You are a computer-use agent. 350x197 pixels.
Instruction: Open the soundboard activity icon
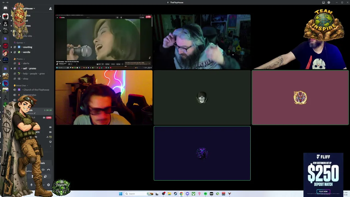(x=45, y=176)
